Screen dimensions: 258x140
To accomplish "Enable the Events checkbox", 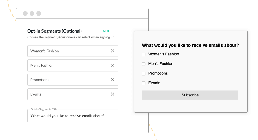I will [144, 83].
